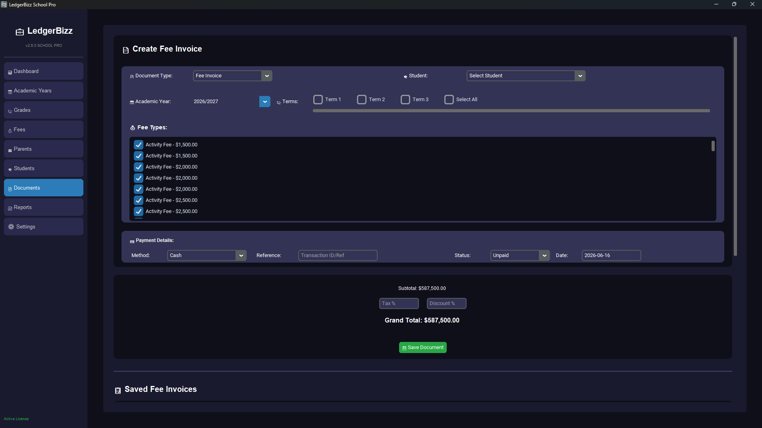This screenshot has height=428, width=762.
Task: Select the Documents sidebar item
Action: click(44, 188)
